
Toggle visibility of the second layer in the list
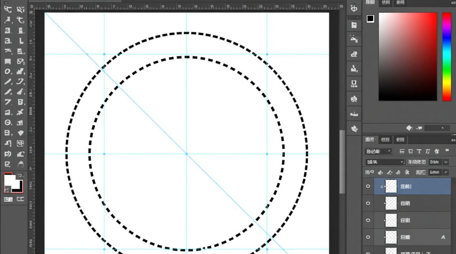point(368,203)
